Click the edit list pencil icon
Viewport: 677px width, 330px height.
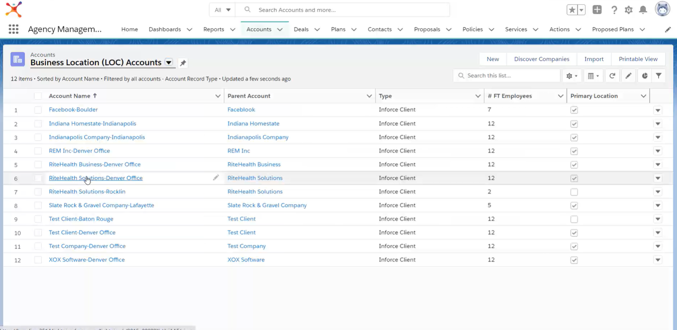[x=628, y=76]
